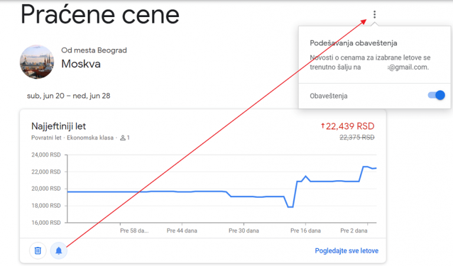Click the Moskva city thumbnail photo
Image resolution: width=453 pixels, height=266 pixels.
(37, 62)
